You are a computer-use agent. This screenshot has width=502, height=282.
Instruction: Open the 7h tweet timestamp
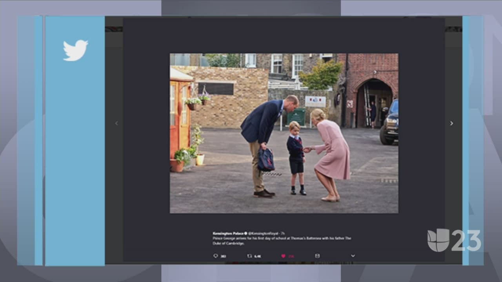click(x=282, y=233)
